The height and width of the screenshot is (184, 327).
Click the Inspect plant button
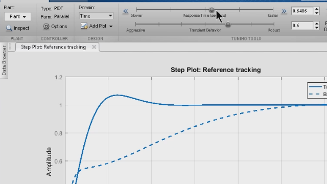click(x=17, y=28)
